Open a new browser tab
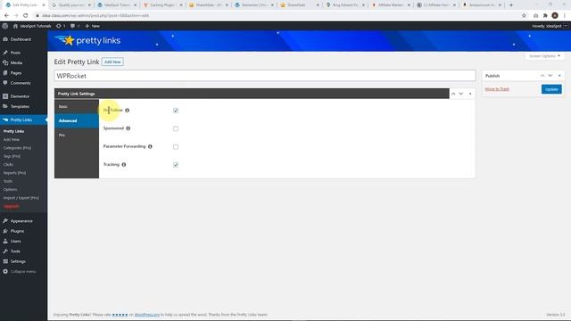 (511, 5)
